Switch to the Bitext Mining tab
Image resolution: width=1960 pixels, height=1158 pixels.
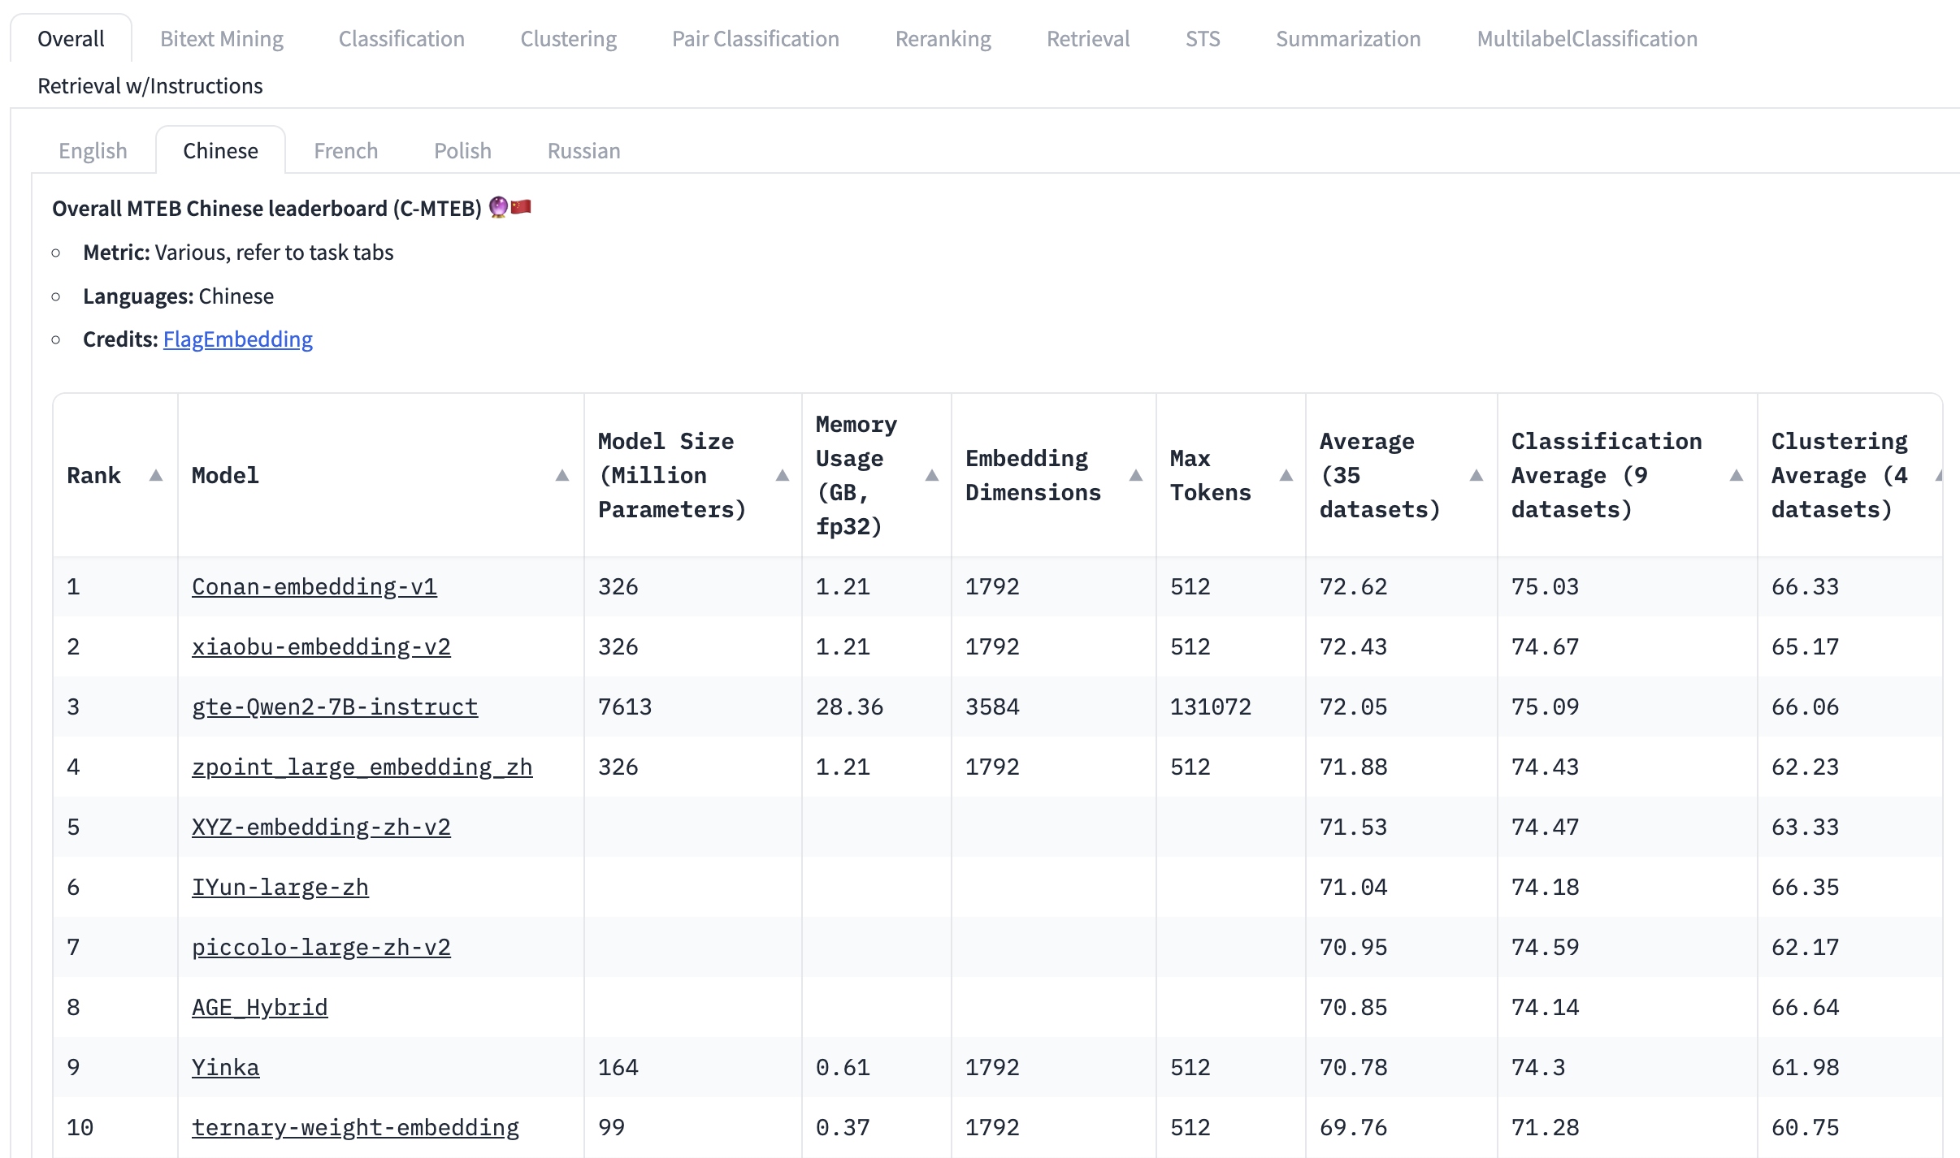click(x=222, y=39)
